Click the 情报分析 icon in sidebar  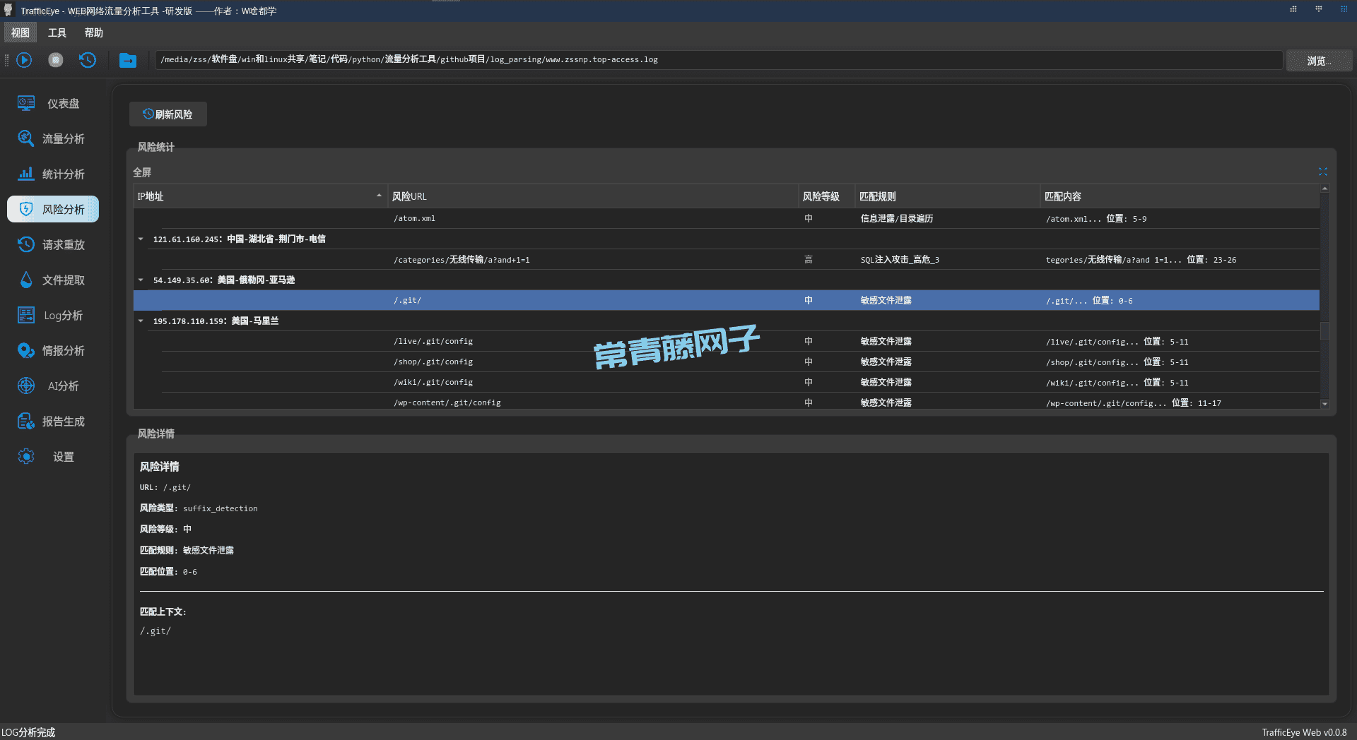point(26,350)
